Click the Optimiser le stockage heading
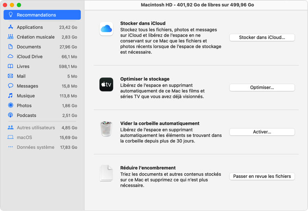308x211 pixels. (x=145, y=79)
